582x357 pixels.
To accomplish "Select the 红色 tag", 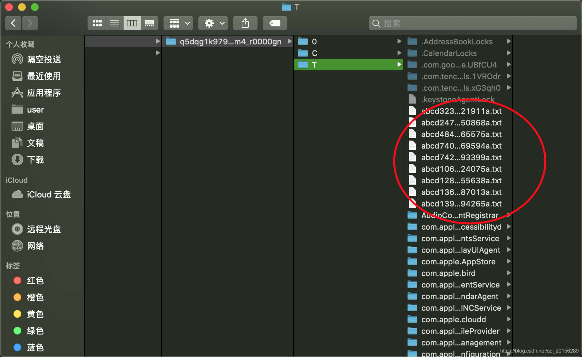I will [35, 280].
